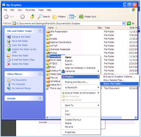Sort by the Size column header
141x137 pixels.
click(x=93, y=28)
